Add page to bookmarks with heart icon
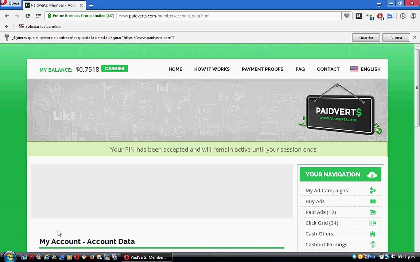Viewport: 420px width, 262px height. [x=347, y=16]
